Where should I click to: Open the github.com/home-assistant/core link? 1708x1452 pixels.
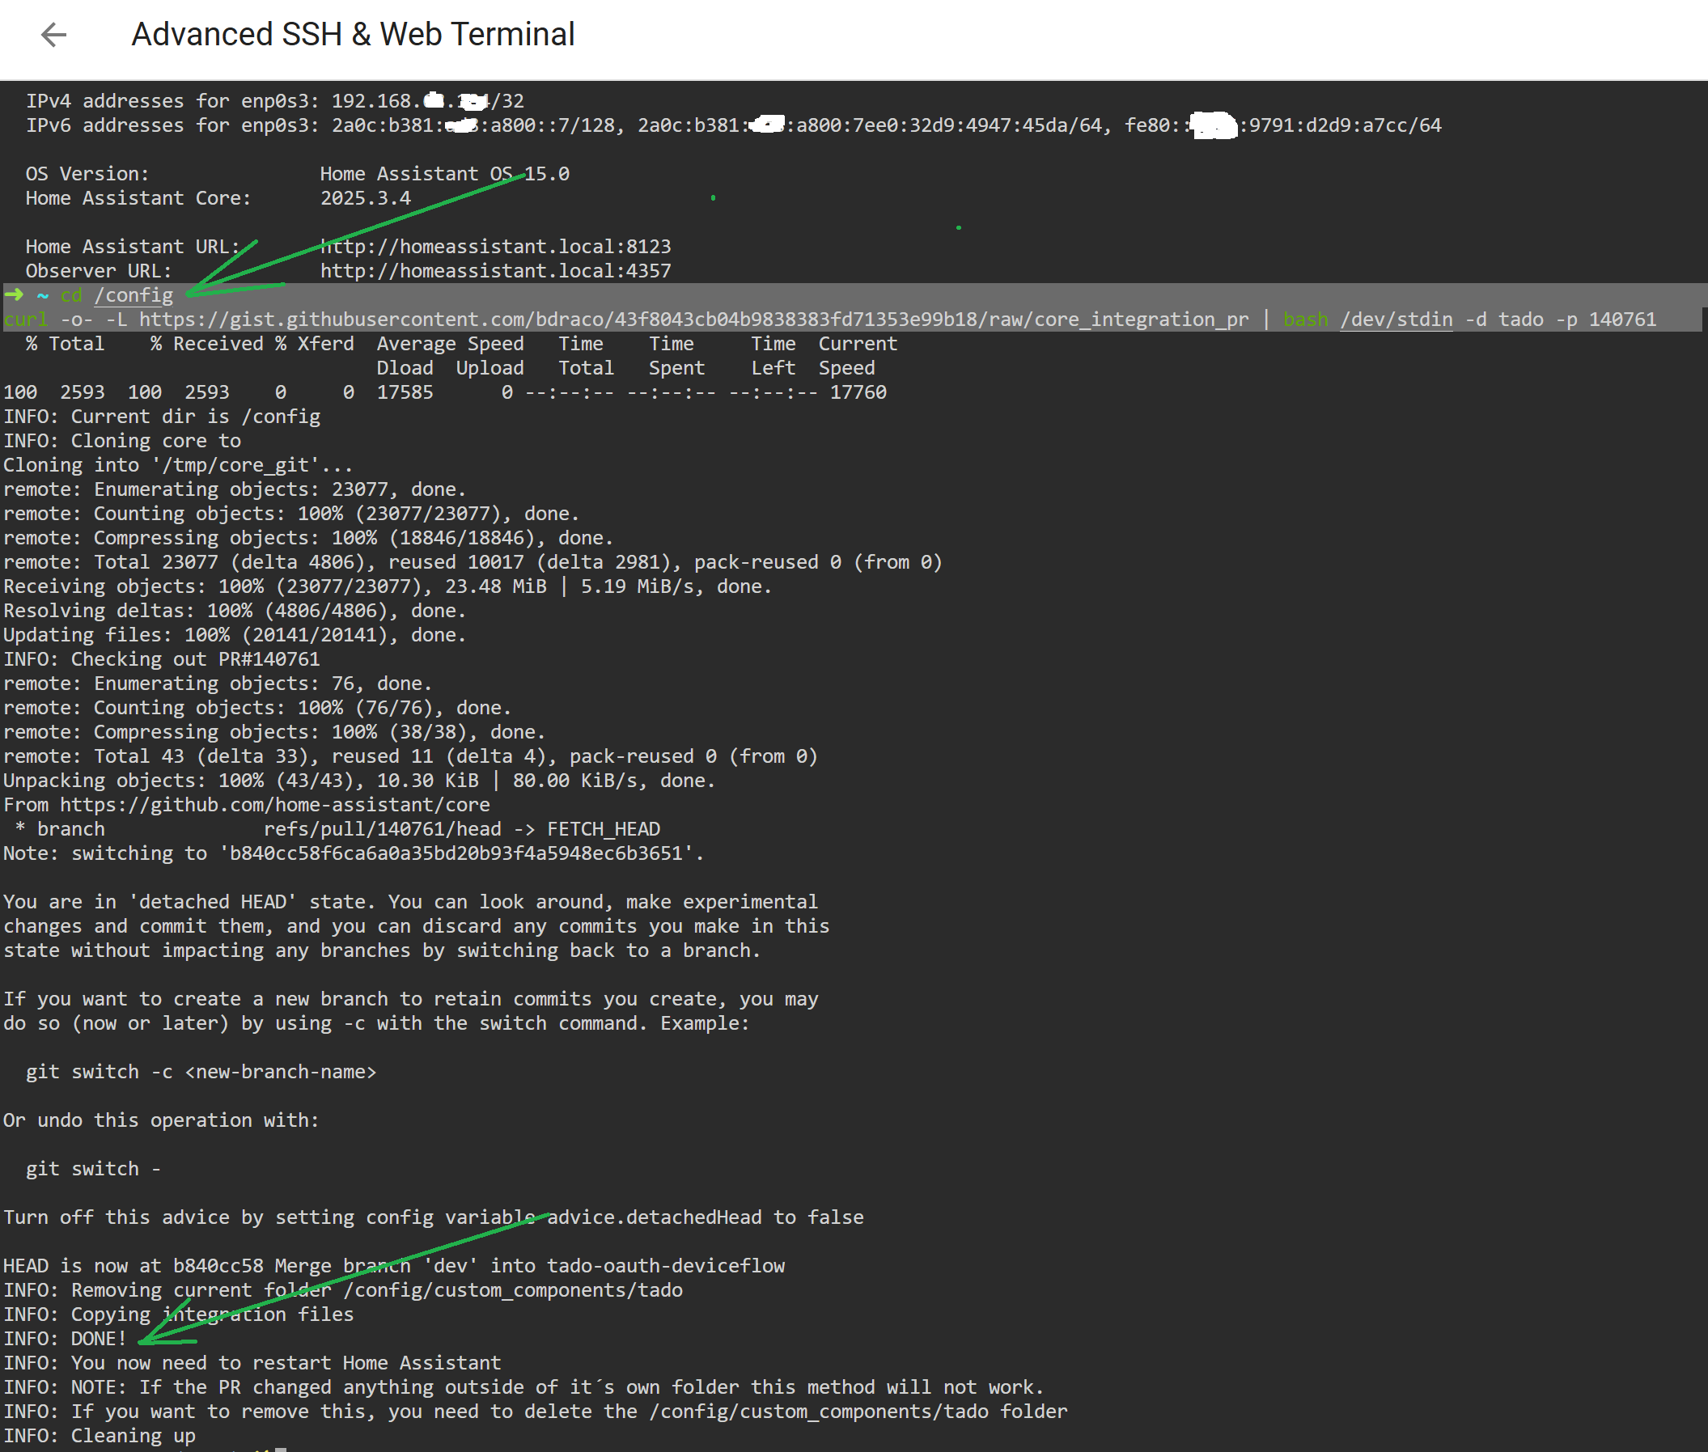[274, 805]
